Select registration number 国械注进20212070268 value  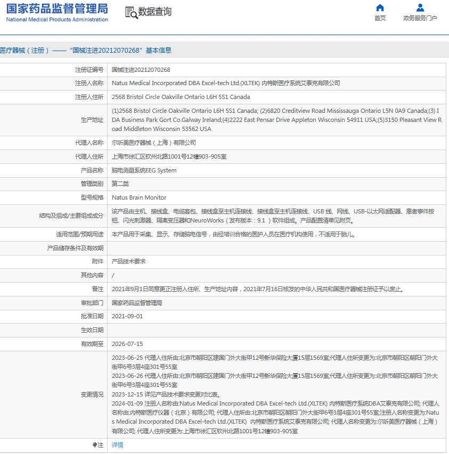tap(141, 70)
